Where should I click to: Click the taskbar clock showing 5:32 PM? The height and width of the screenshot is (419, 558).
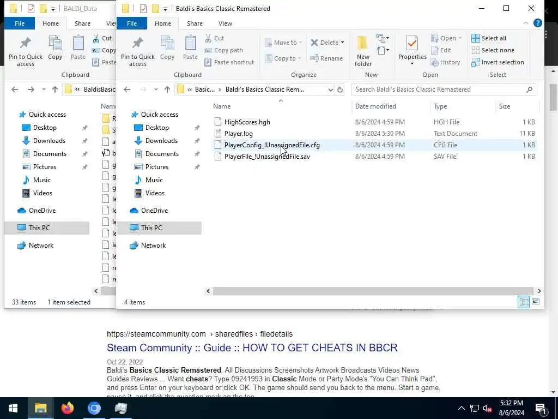click(511, 408)
